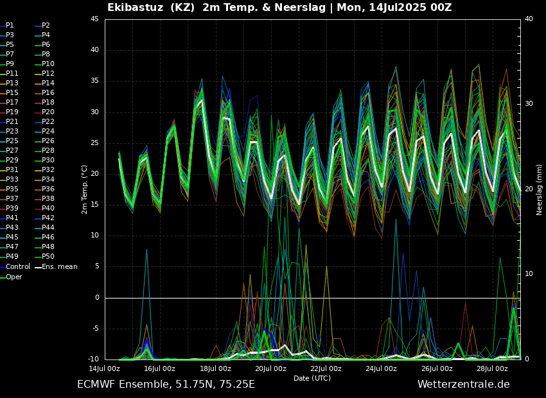Click the P18 legend label
The width and height of the screenshot is (546, 398).
coord(48,102)
